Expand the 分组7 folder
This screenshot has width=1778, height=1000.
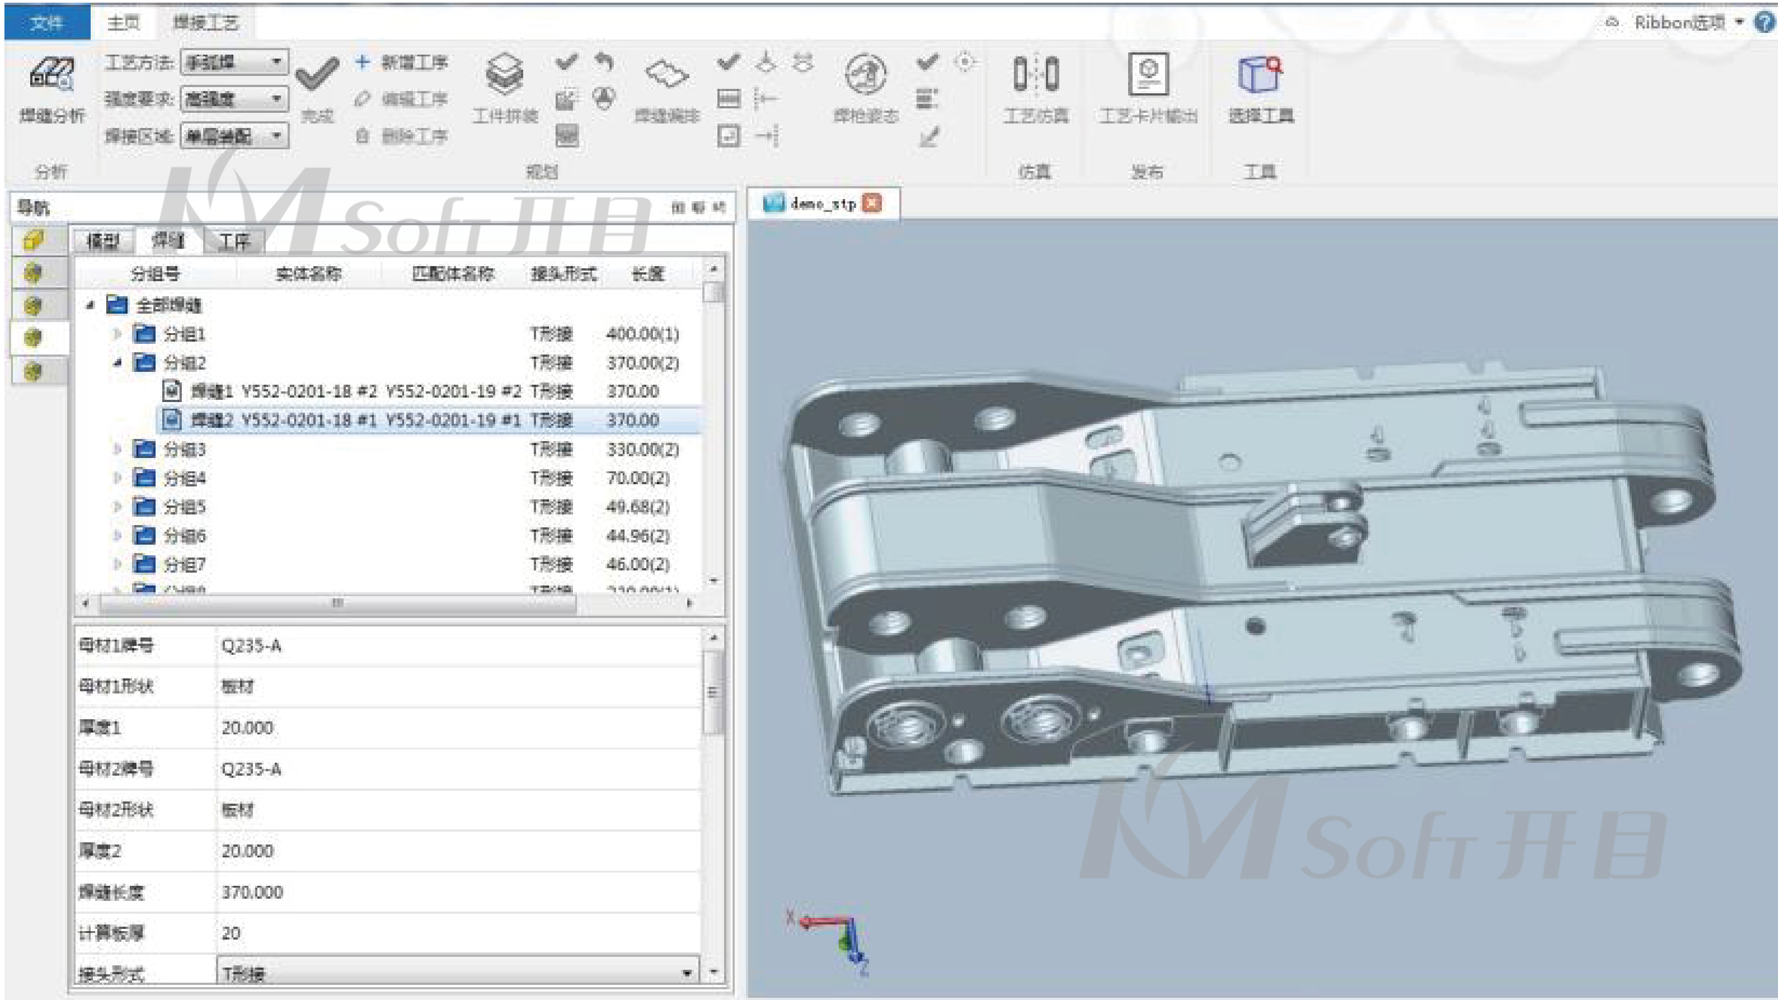click(x=117, y=565)
